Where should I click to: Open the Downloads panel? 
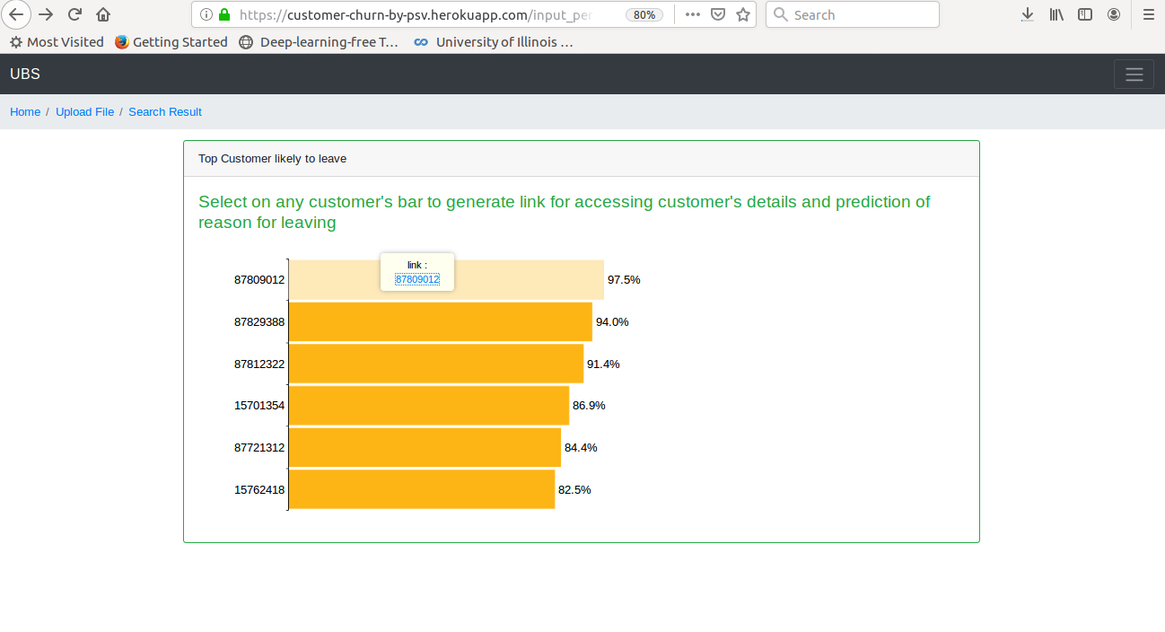coord(1027,14)
